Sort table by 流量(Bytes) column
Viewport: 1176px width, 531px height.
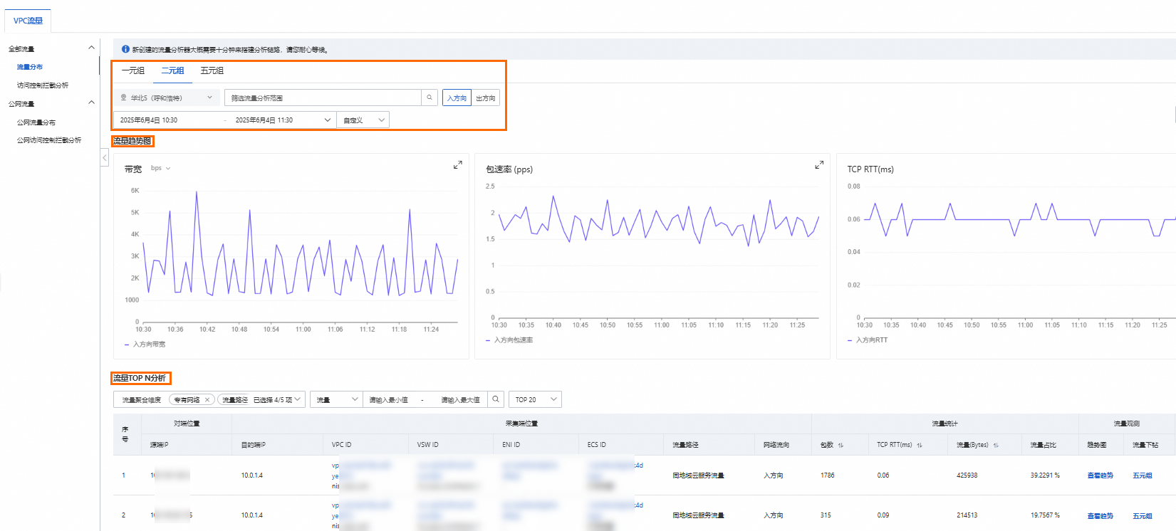click(x=996, y=445)
